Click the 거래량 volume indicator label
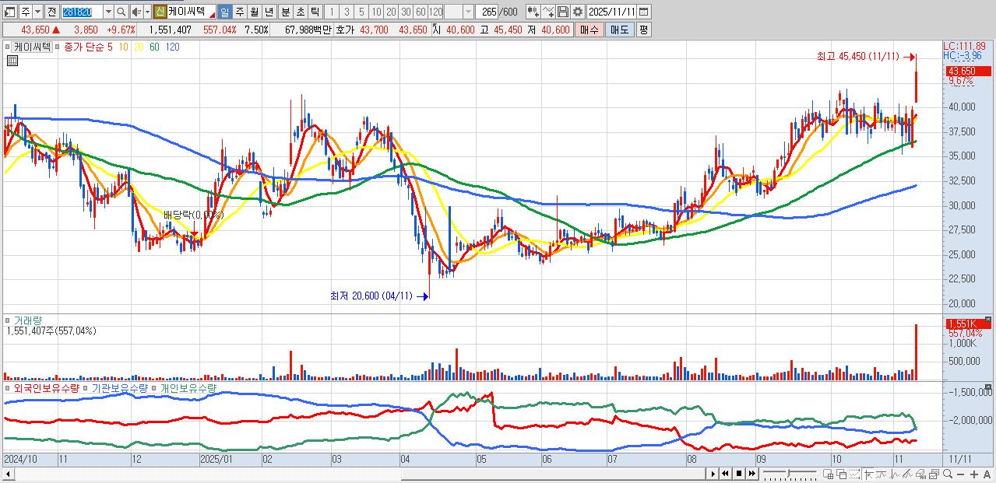This screenshot has width=996, height=483. tap(28, 320)
